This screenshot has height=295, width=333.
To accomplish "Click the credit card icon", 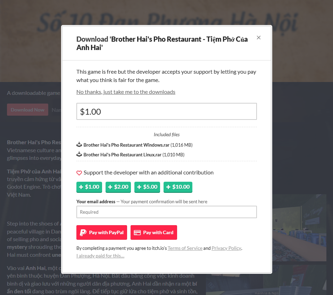I will coord(137,232).
